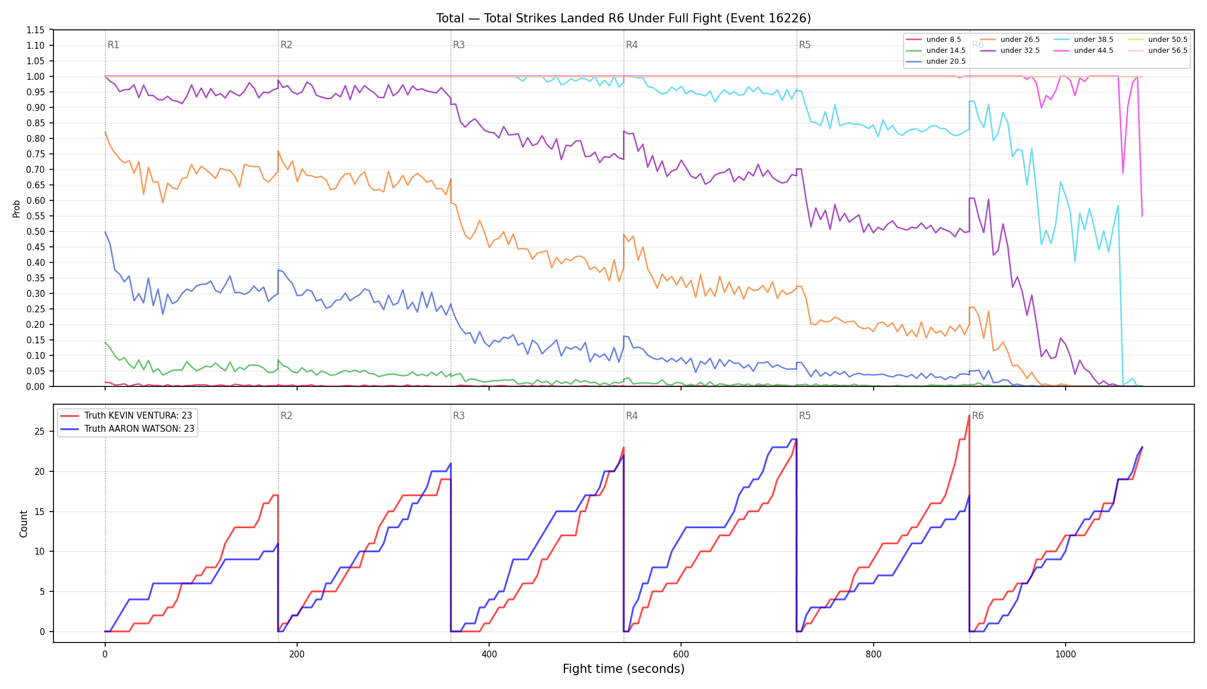
Task: Click the R4 marker in the Prob chart
Action: [x=632, y=45]
